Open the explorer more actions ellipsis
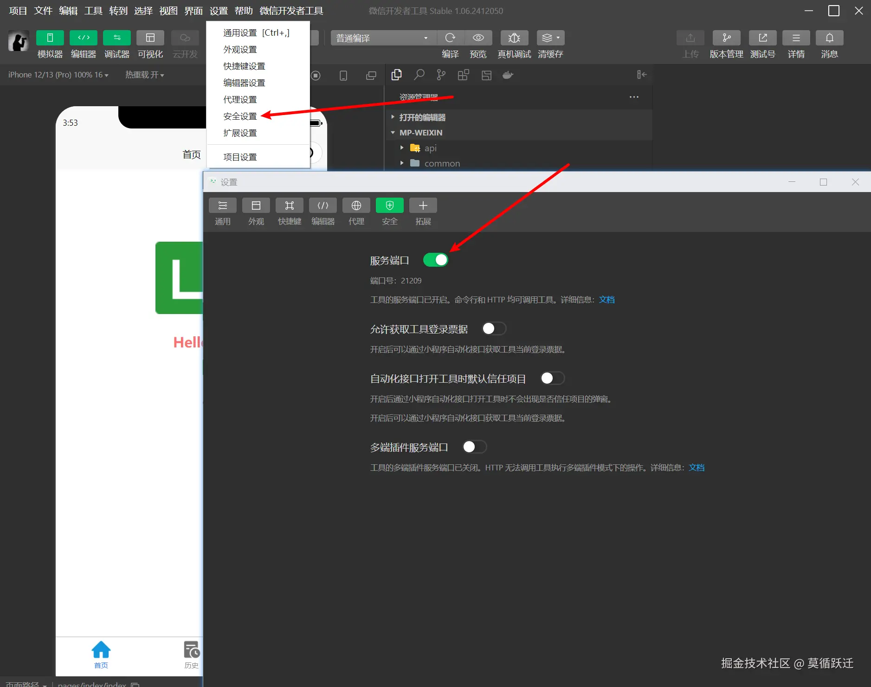The width and height of the screenshot is (871, 687). click(634, 97)
